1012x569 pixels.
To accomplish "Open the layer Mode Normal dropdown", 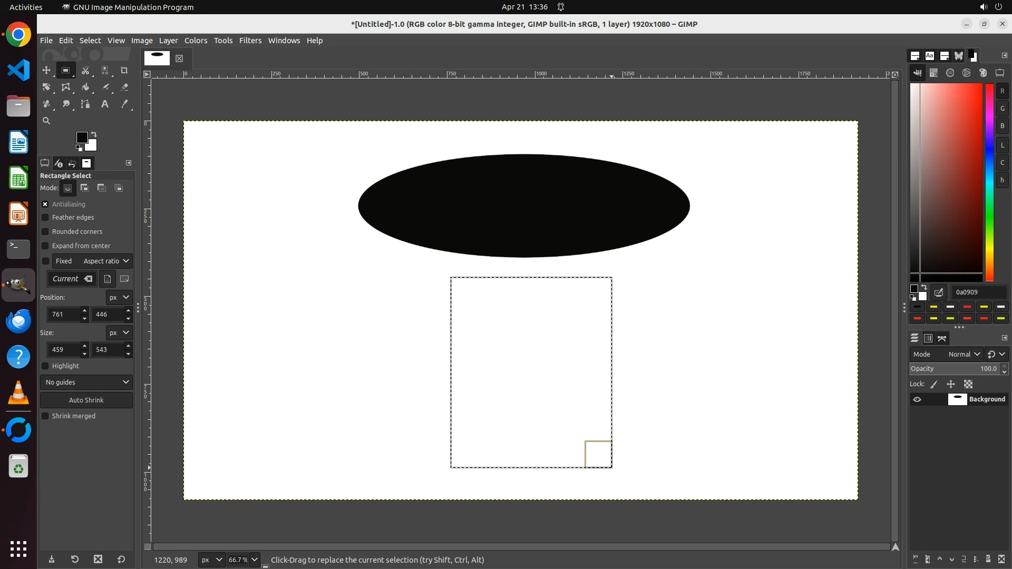I will (964, 354).
